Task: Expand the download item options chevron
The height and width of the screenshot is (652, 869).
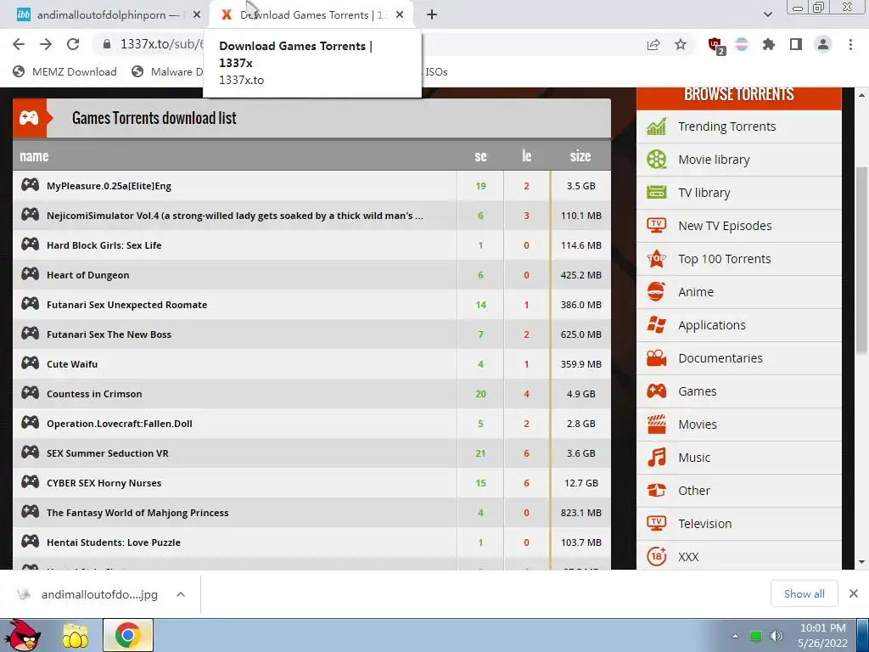Action: (181, 594)
